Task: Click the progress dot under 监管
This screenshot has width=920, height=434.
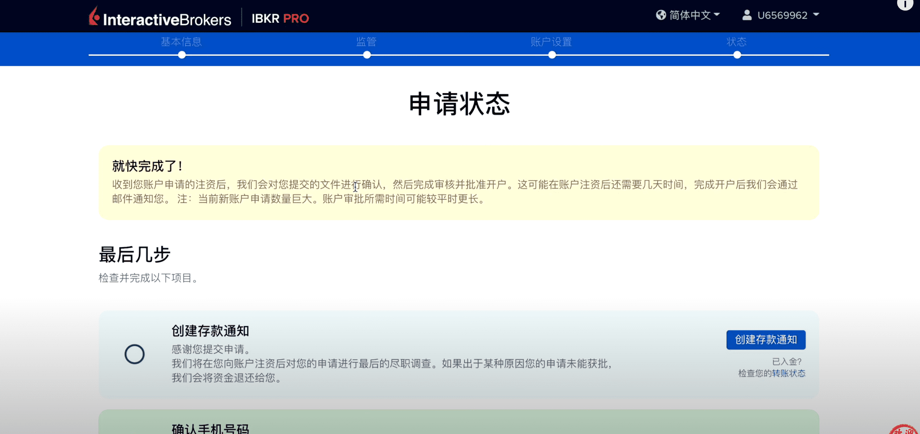Action: click(x=366, y=54)
